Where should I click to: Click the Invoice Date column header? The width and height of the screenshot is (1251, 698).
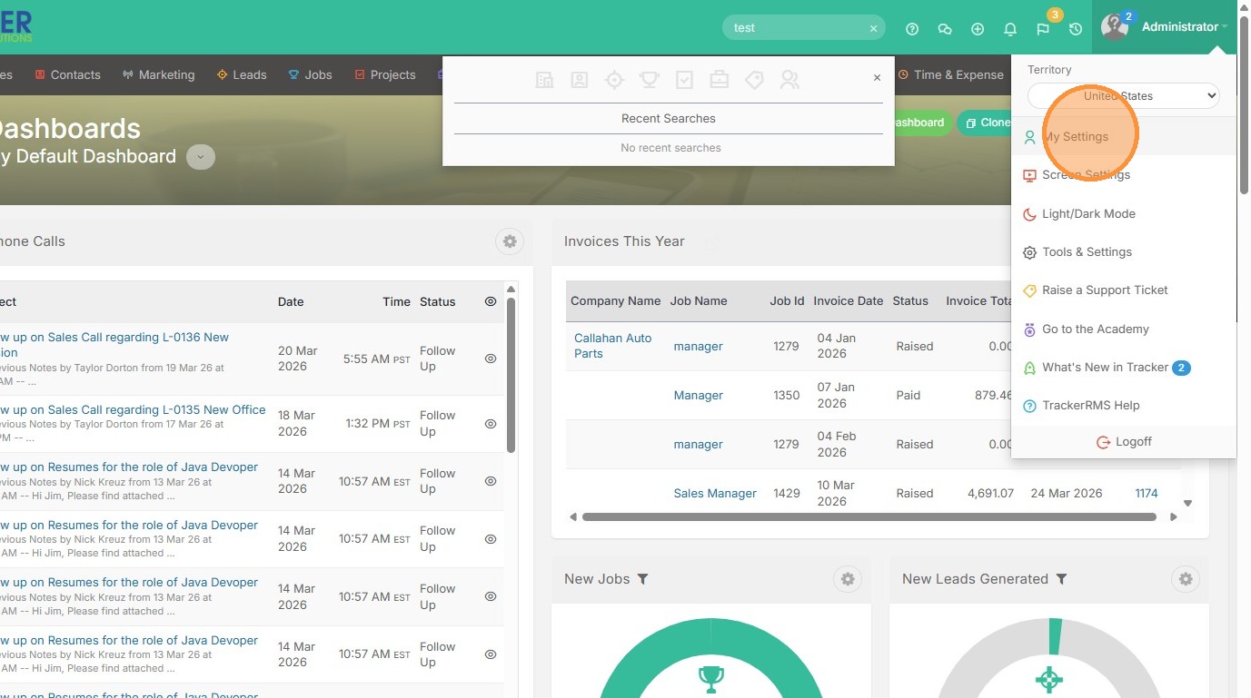point(849,301)
